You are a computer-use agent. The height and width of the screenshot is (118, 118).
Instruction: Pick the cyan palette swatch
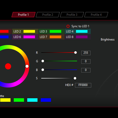pyautogui.click(x=32, y=100)
